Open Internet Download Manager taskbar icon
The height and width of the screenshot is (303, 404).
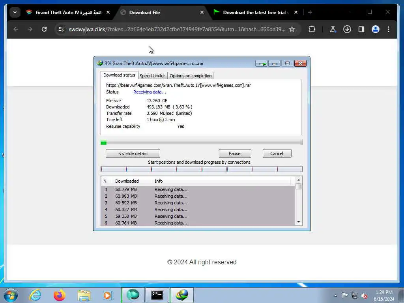click(182, 295)
